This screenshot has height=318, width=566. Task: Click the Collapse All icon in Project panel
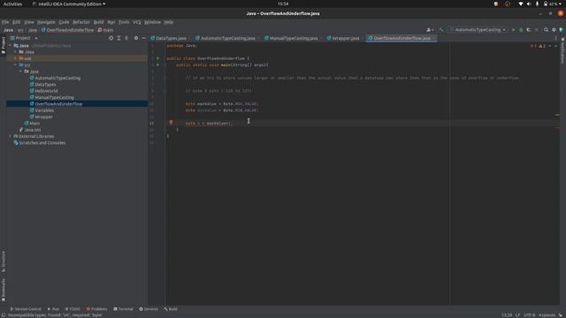[x=126, y=38]
